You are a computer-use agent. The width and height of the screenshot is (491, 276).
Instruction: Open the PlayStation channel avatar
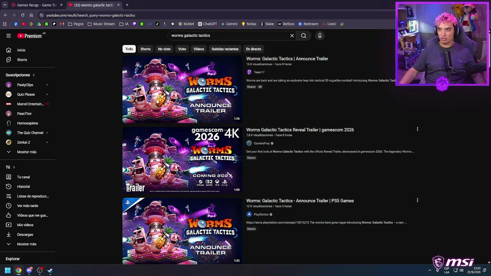tap(249, 214)
